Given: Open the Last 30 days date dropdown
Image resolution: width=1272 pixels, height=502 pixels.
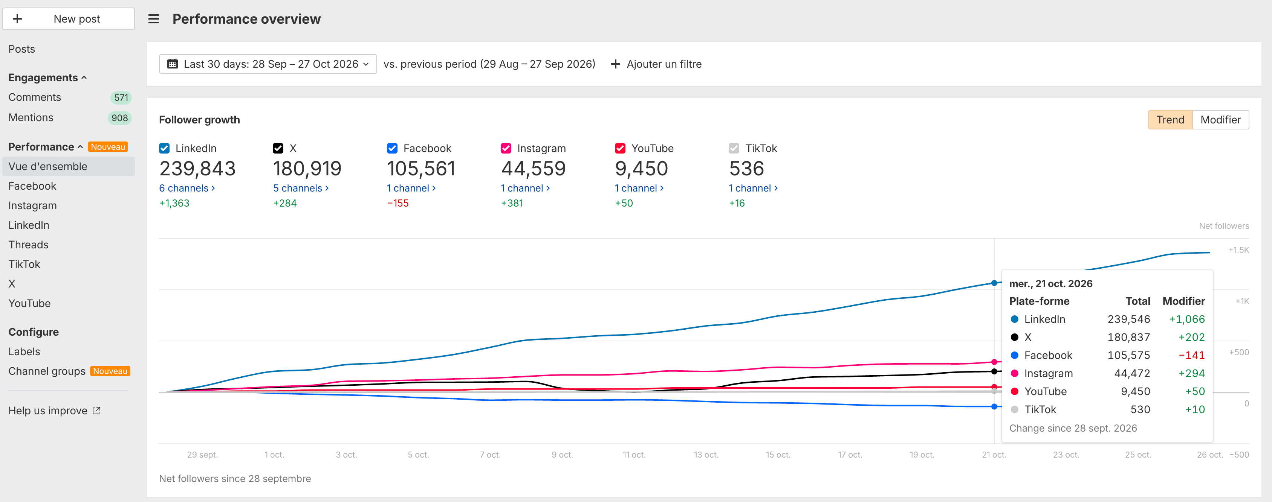Looking at the screenshot, I should click(268, 64).
